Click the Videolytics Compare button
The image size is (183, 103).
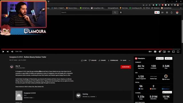(x=160, y=58)
